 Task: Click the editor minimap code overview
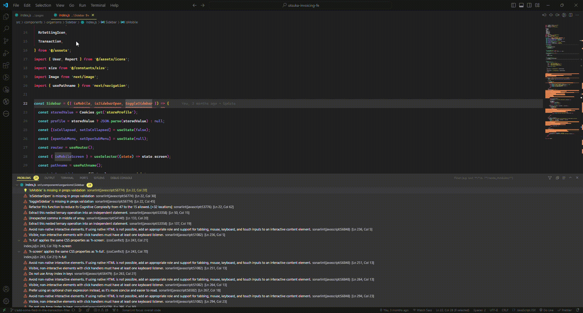(x=562, y=82)
